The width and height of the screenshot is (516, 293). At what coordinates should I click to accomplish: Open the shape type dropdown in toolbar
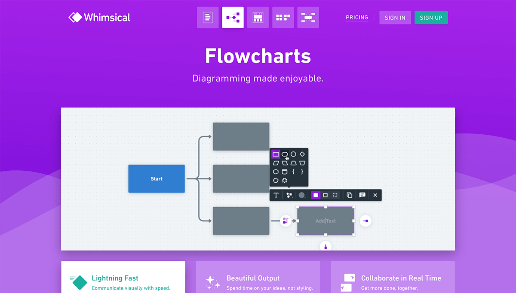tap(289, 195)
